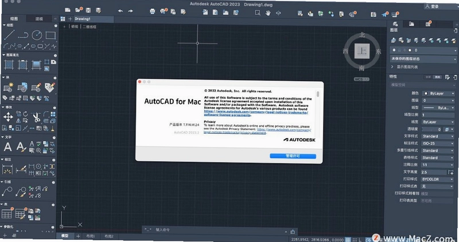The height and width of the screenshot is (242, 459).
Task: Click the Print icon in top toolbar
Action: [152, 11]
